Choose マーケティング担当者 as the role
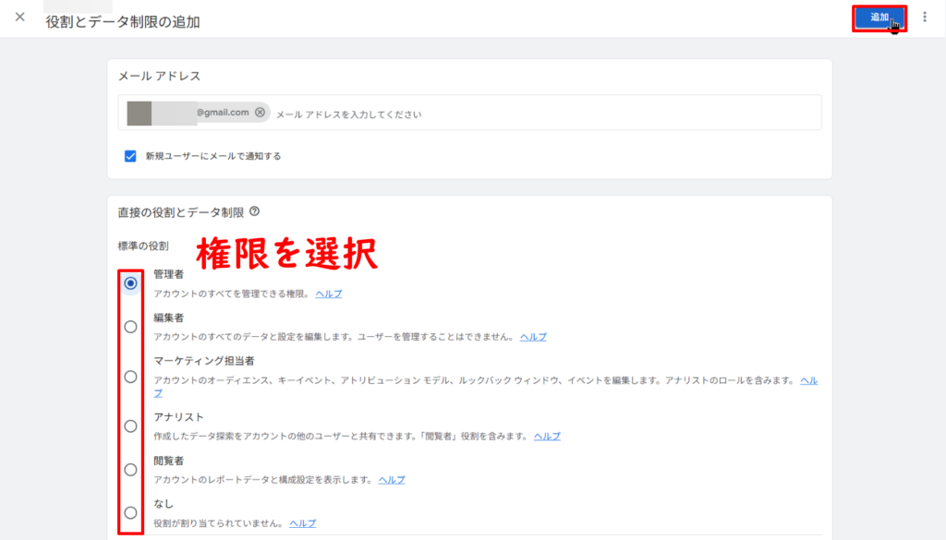The width and height of the screenshot is (946, 540). 128,378
